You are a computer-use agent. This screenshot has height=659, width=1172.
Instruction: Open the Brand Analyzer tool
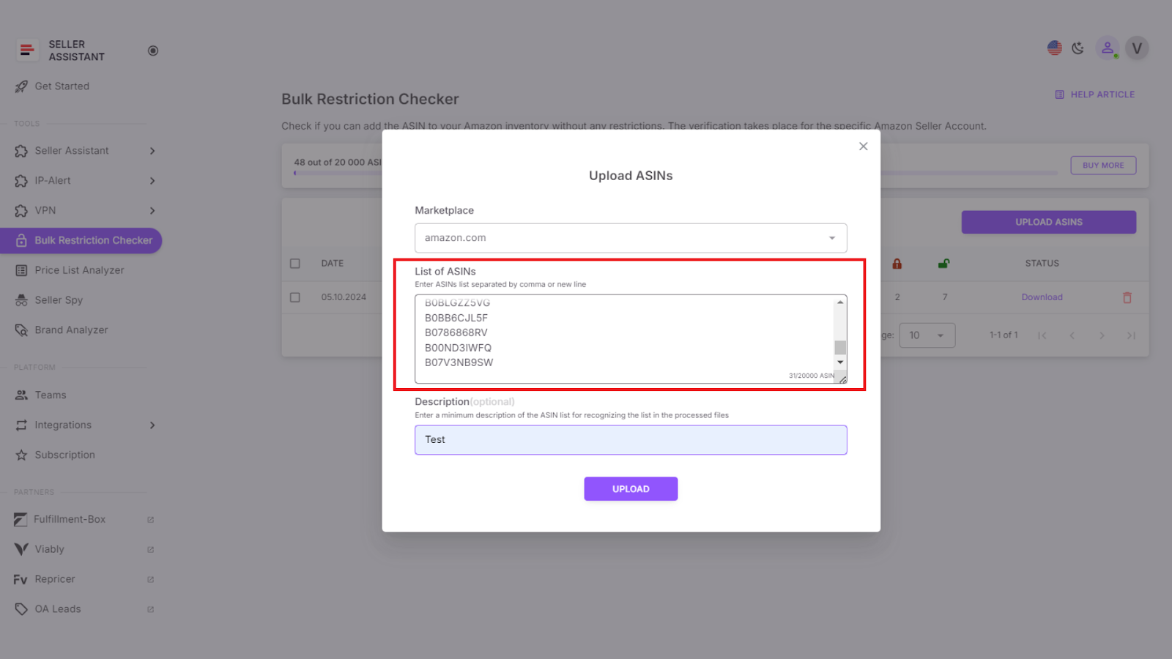[70, 329]
